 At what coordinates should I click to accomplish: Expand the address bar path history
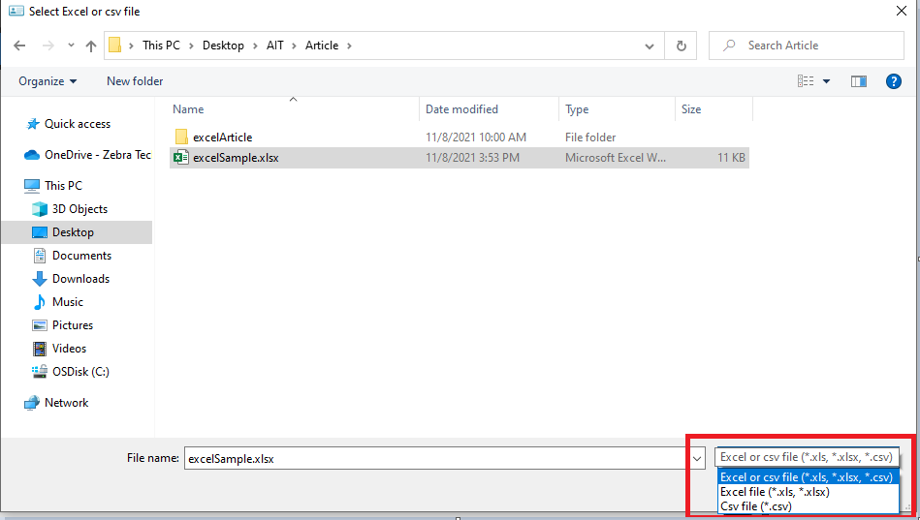pyautogui.click(x=650, y=46)
